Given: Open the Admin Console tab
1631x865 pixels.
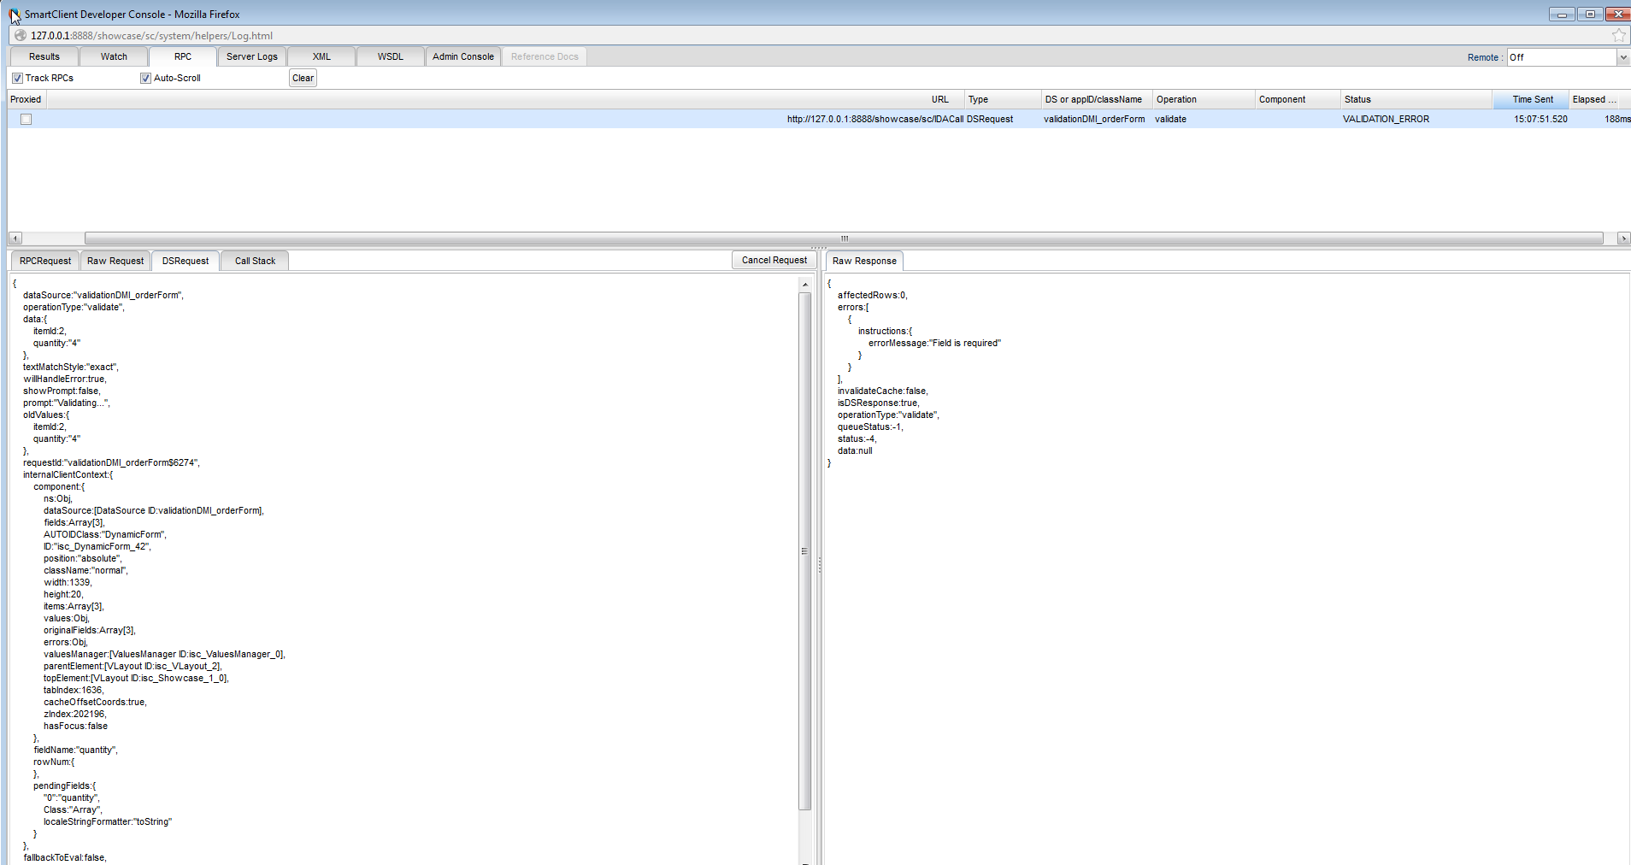Looking at the screenshot, I should click(x=462, y=56).
